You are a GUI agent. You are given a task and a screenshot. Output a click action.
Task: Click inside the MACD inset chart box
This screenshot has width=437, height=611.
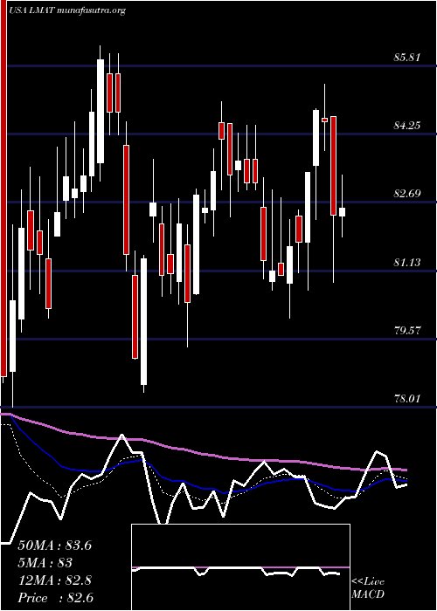(240, 567)
